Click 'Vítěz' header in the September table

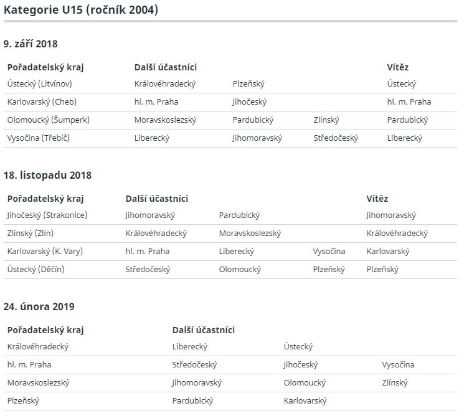(x=398, y=67)
